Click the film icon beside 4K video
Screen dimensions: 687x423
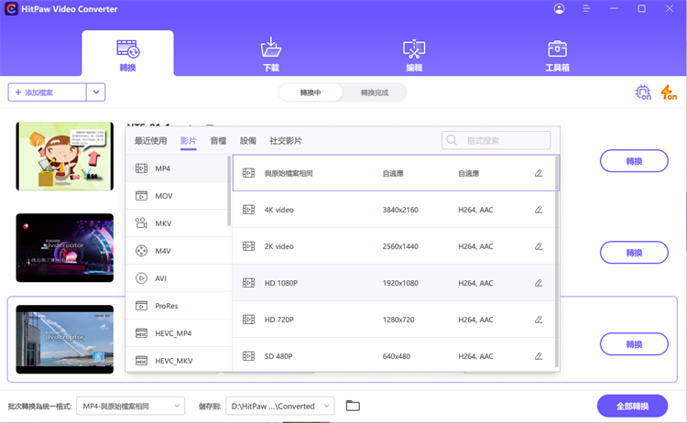(x=248, y=210)
